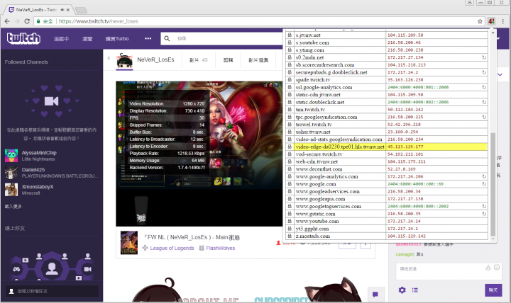
Task: Open the IP extension icon in toolbar
Action: click(491, 21)
